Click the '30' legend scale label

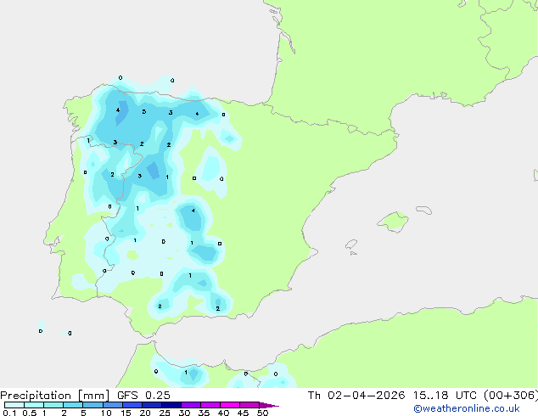coord(184,413)
